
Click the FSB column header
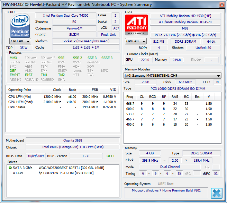click(x=89, y=90)
